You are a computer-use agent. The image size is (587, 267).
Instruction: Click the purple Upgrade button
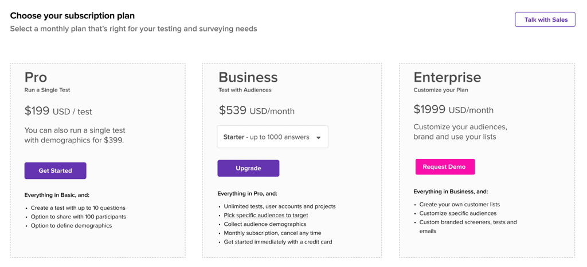click(x=248, y=169)
